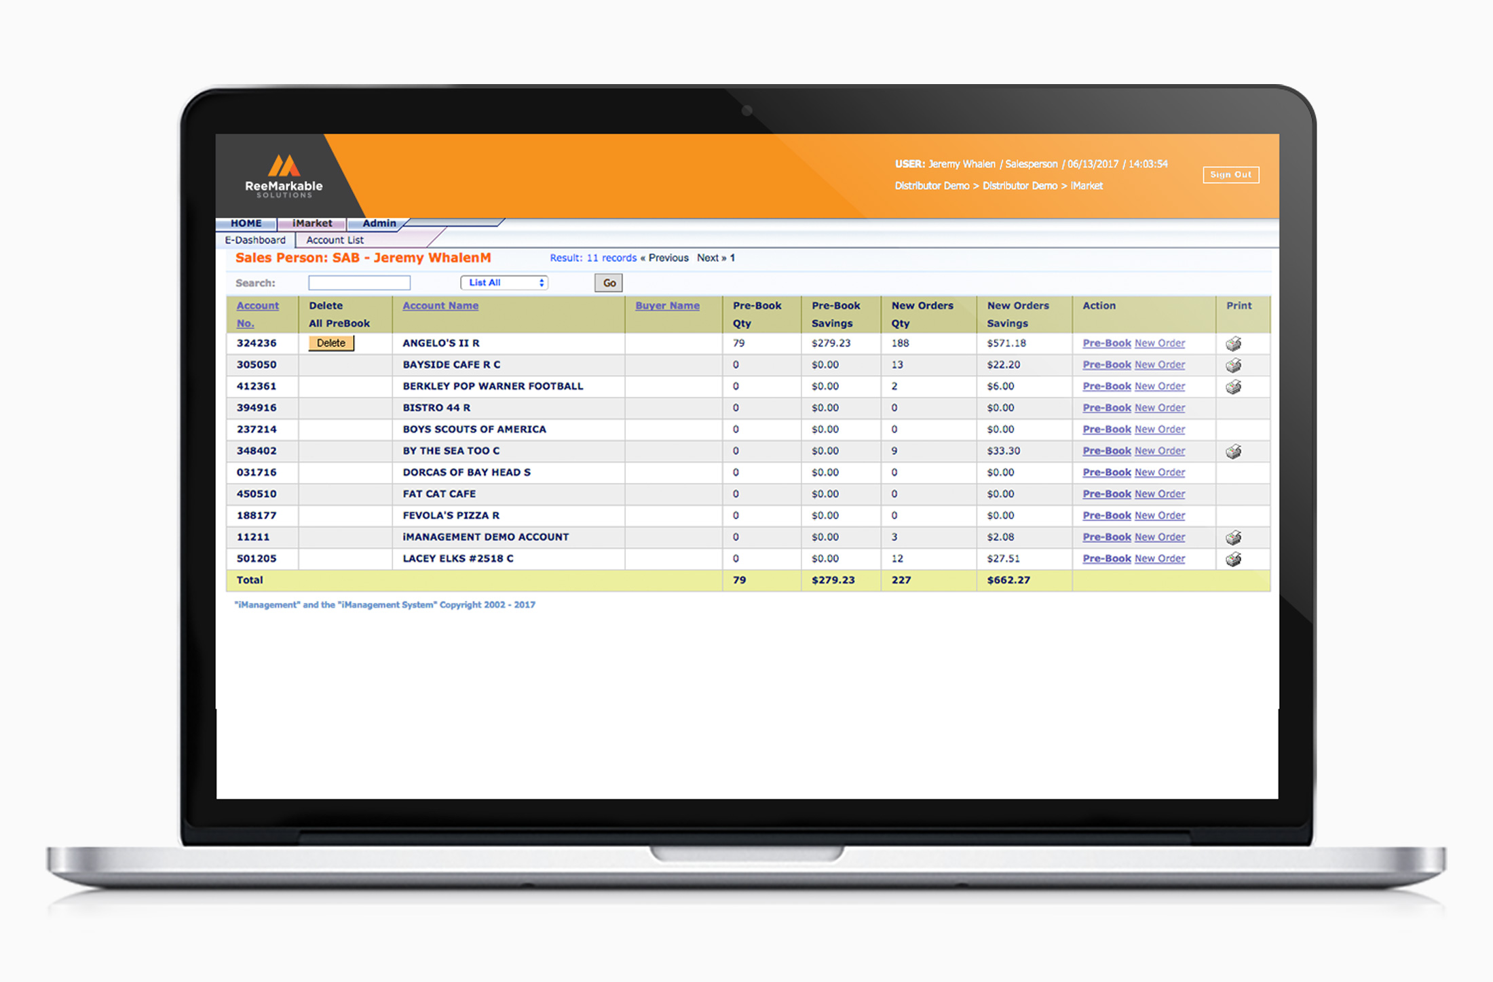Click the Go search button
The height and width of the screenshot is (982, 1493).
609,283
